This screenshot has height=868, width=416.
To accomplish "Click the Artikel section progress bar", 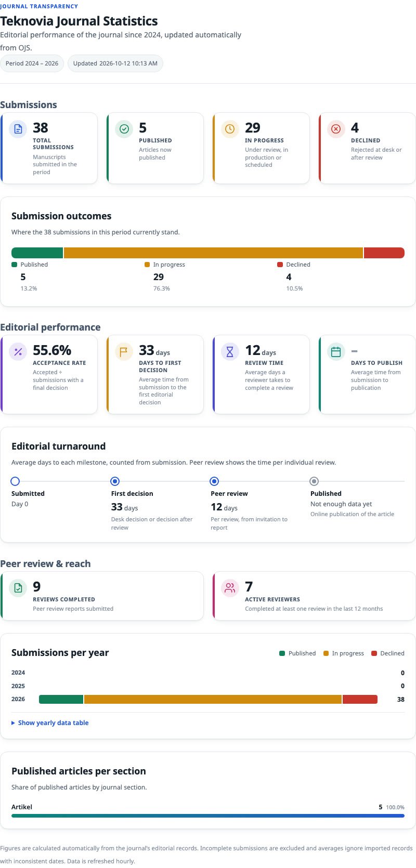I will [x=208, y=816].
